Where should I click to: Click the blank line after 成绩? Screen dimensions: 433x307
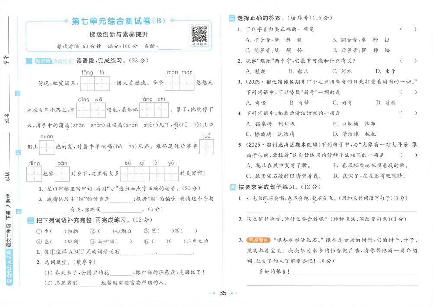170,47
